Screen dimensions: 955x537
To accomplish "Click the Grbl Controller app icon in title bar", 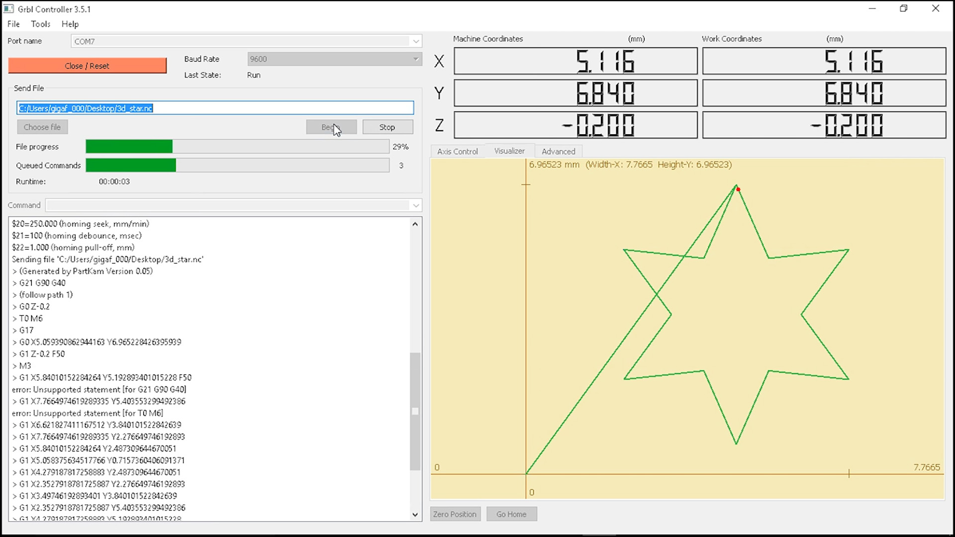I will (x=8, y=9).
